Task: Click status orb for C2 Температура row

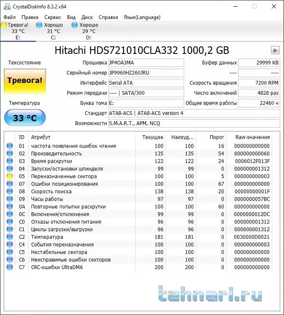Action: click(10, 237)
